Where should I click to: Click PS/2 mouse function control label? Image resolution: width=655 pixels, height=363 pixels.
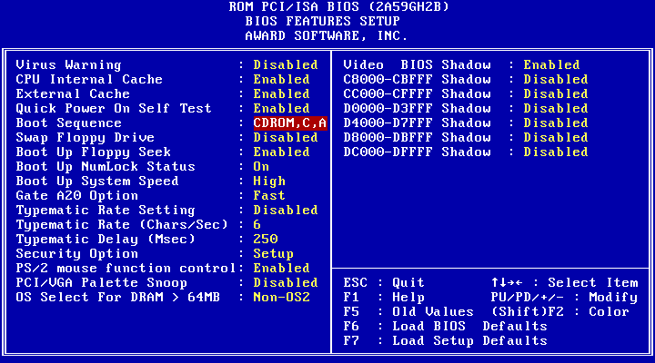coord(126,268)
